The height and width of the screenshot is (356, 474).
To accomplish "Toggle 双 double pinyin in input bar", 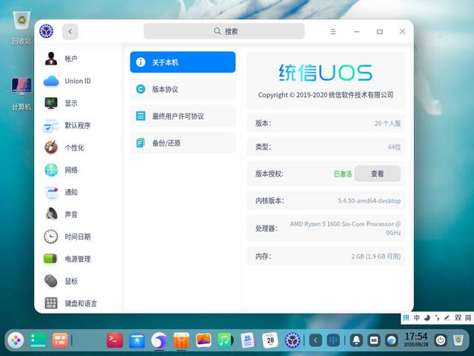I will 458,317.
